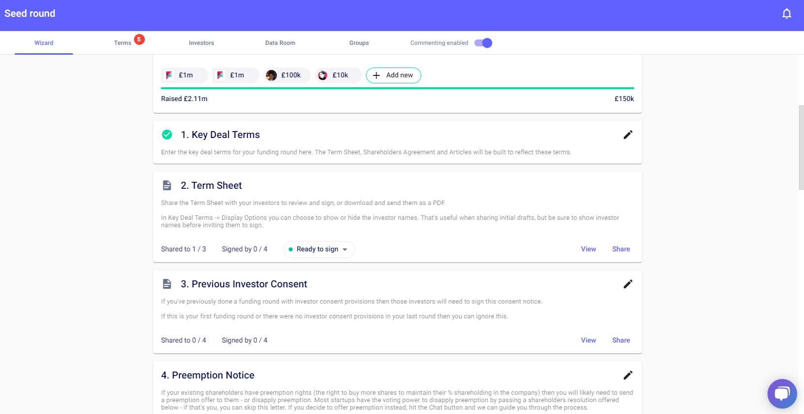Disable the Commenting enabled toggle
The height and width of the screenshot is (414, 804).
click(x=483, y=43)
